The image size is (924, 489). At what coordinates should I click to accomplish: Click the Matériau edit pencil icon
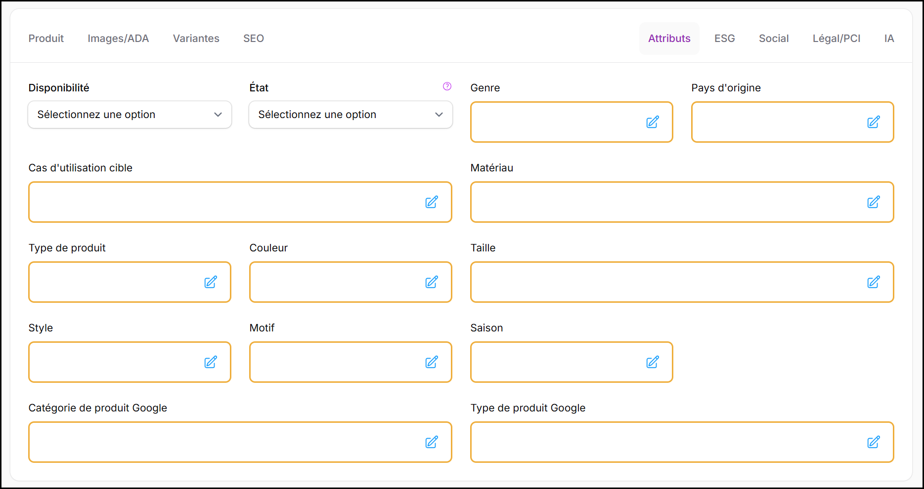point(873,202)
